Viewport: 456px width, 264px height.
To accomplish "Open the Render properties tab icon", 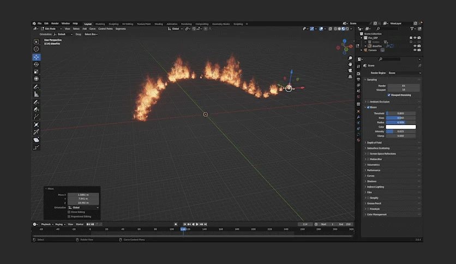I will [x=358, y=74].
